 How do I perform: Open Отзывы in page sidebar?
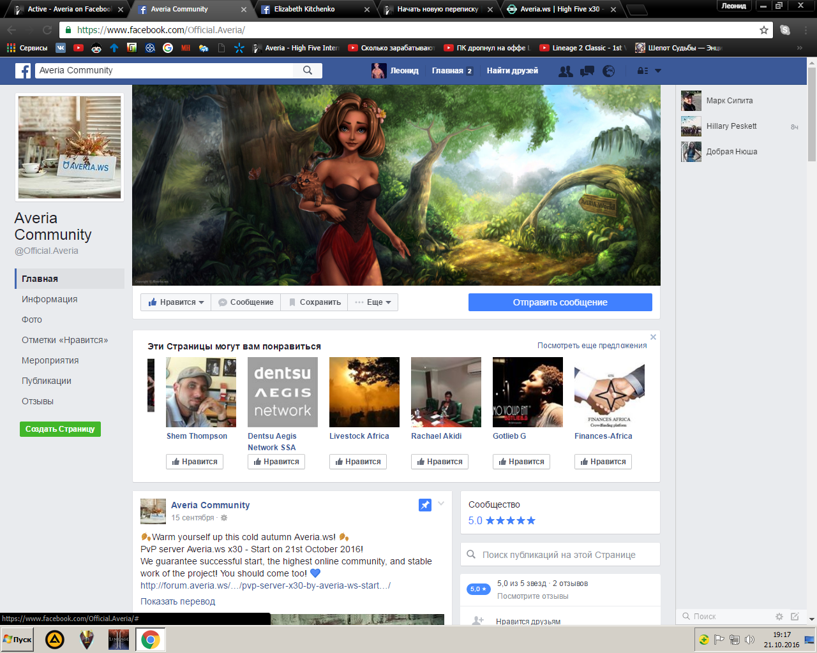tap(38, 401)
